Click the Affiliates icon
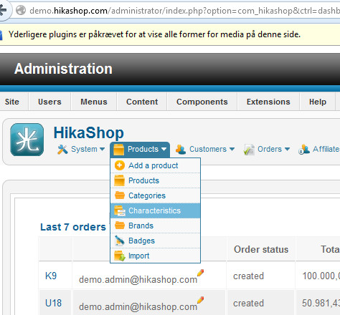 coord(304,150)
